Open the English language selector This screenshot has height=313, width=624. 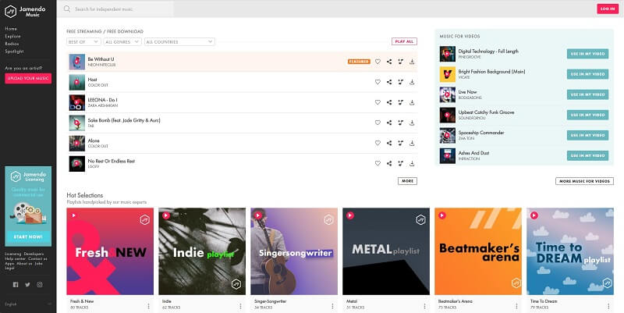[x=28, y=304]
